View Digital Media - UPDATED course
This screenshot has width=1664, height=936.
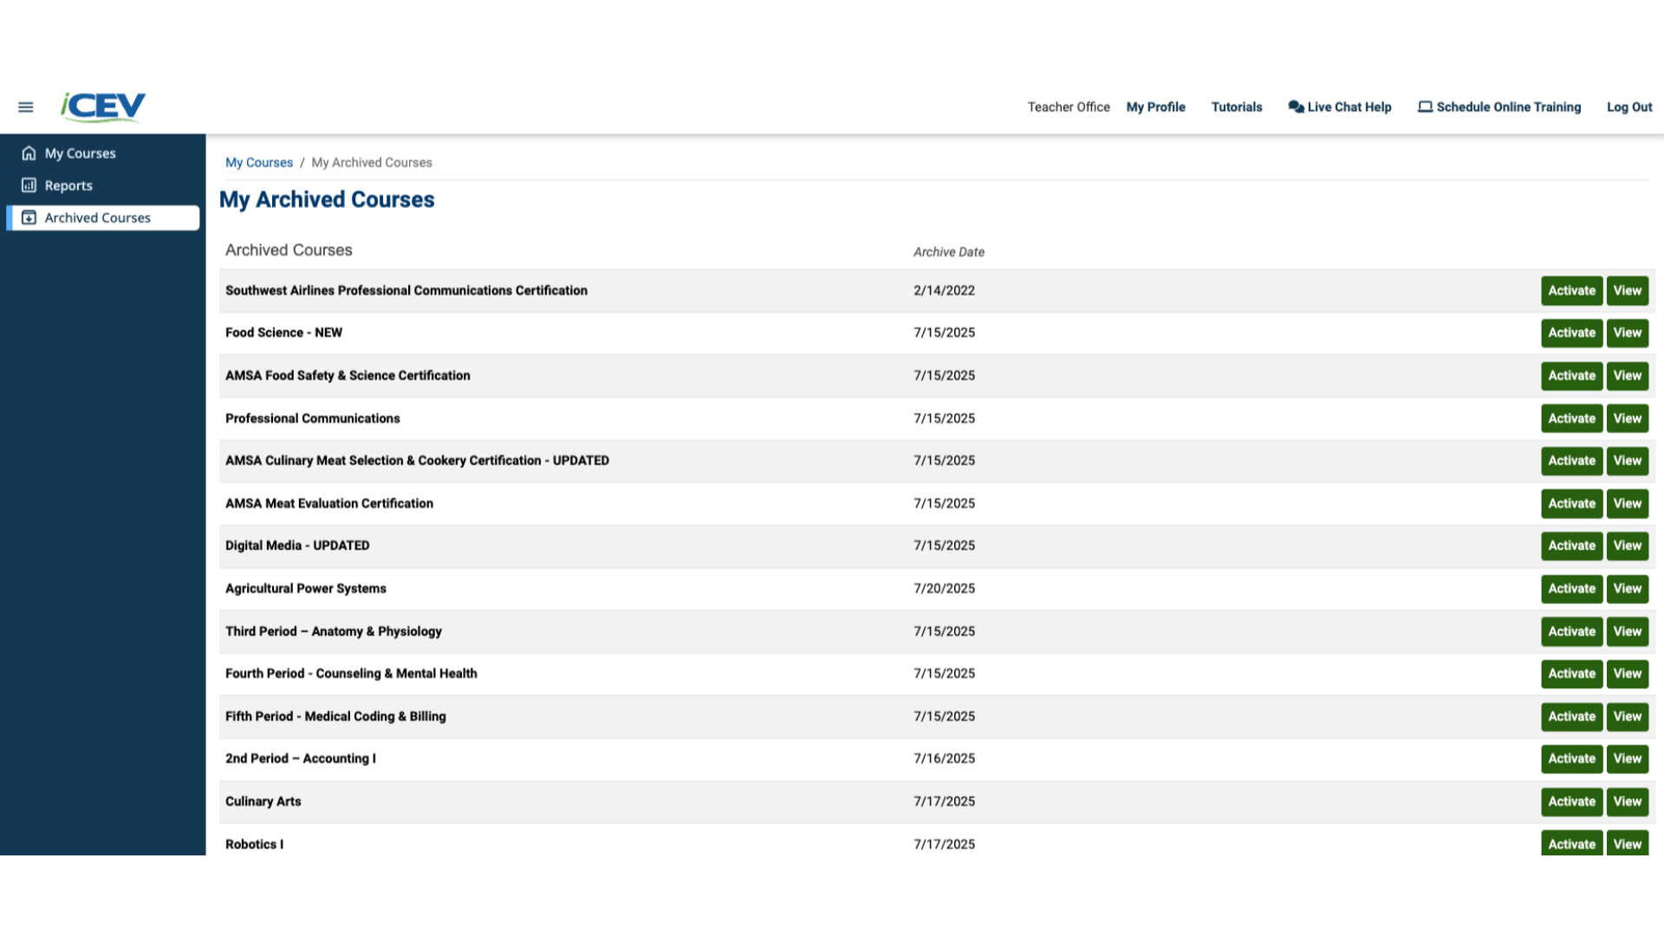point(1627,546)
